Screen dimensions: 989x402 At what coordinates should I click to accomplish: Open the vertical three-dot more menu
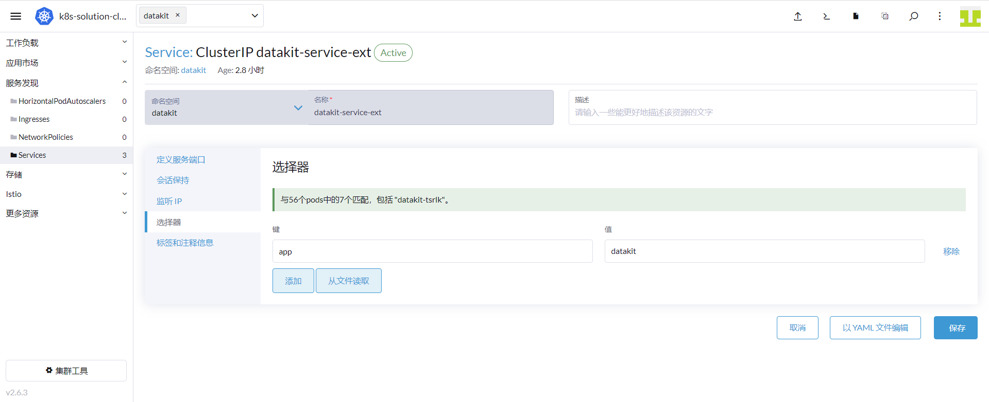[x=940, y=16]
